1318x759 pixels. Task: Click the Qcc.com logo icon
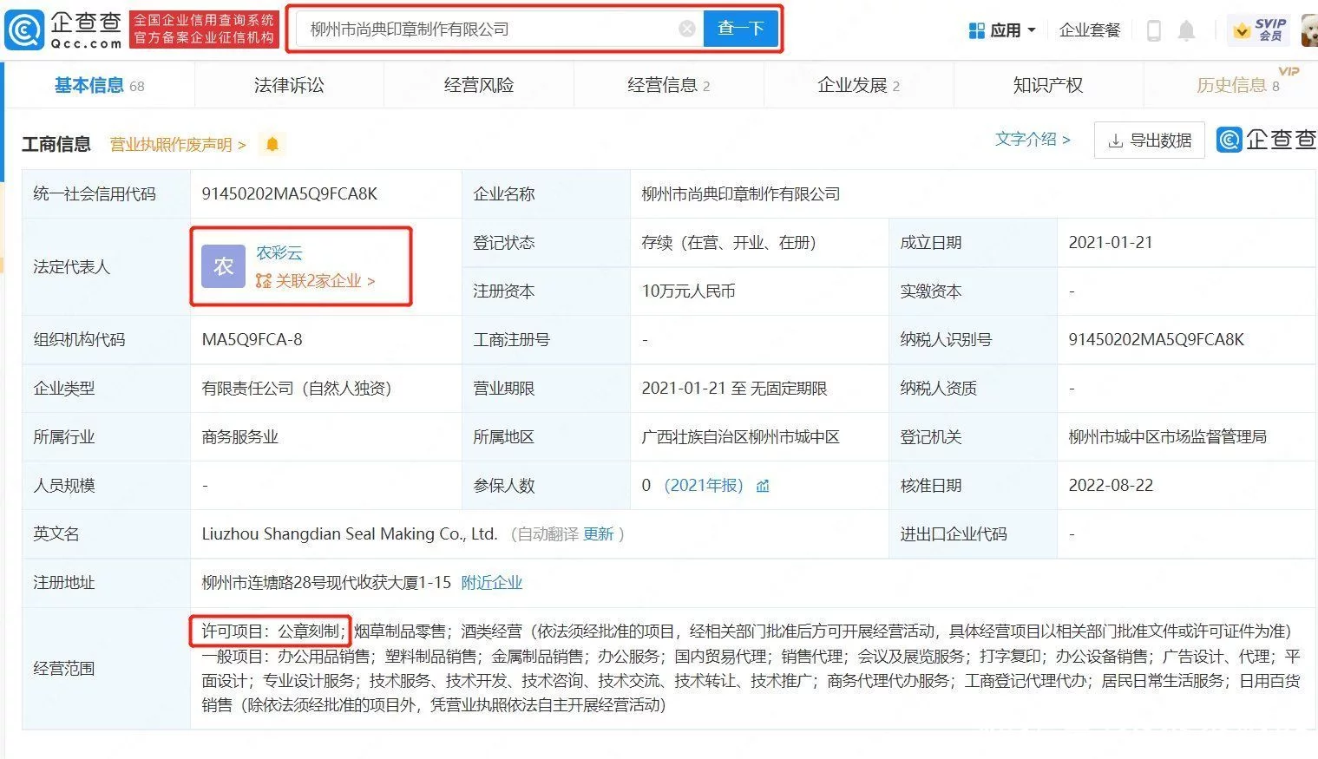click(x=23, y=29)
